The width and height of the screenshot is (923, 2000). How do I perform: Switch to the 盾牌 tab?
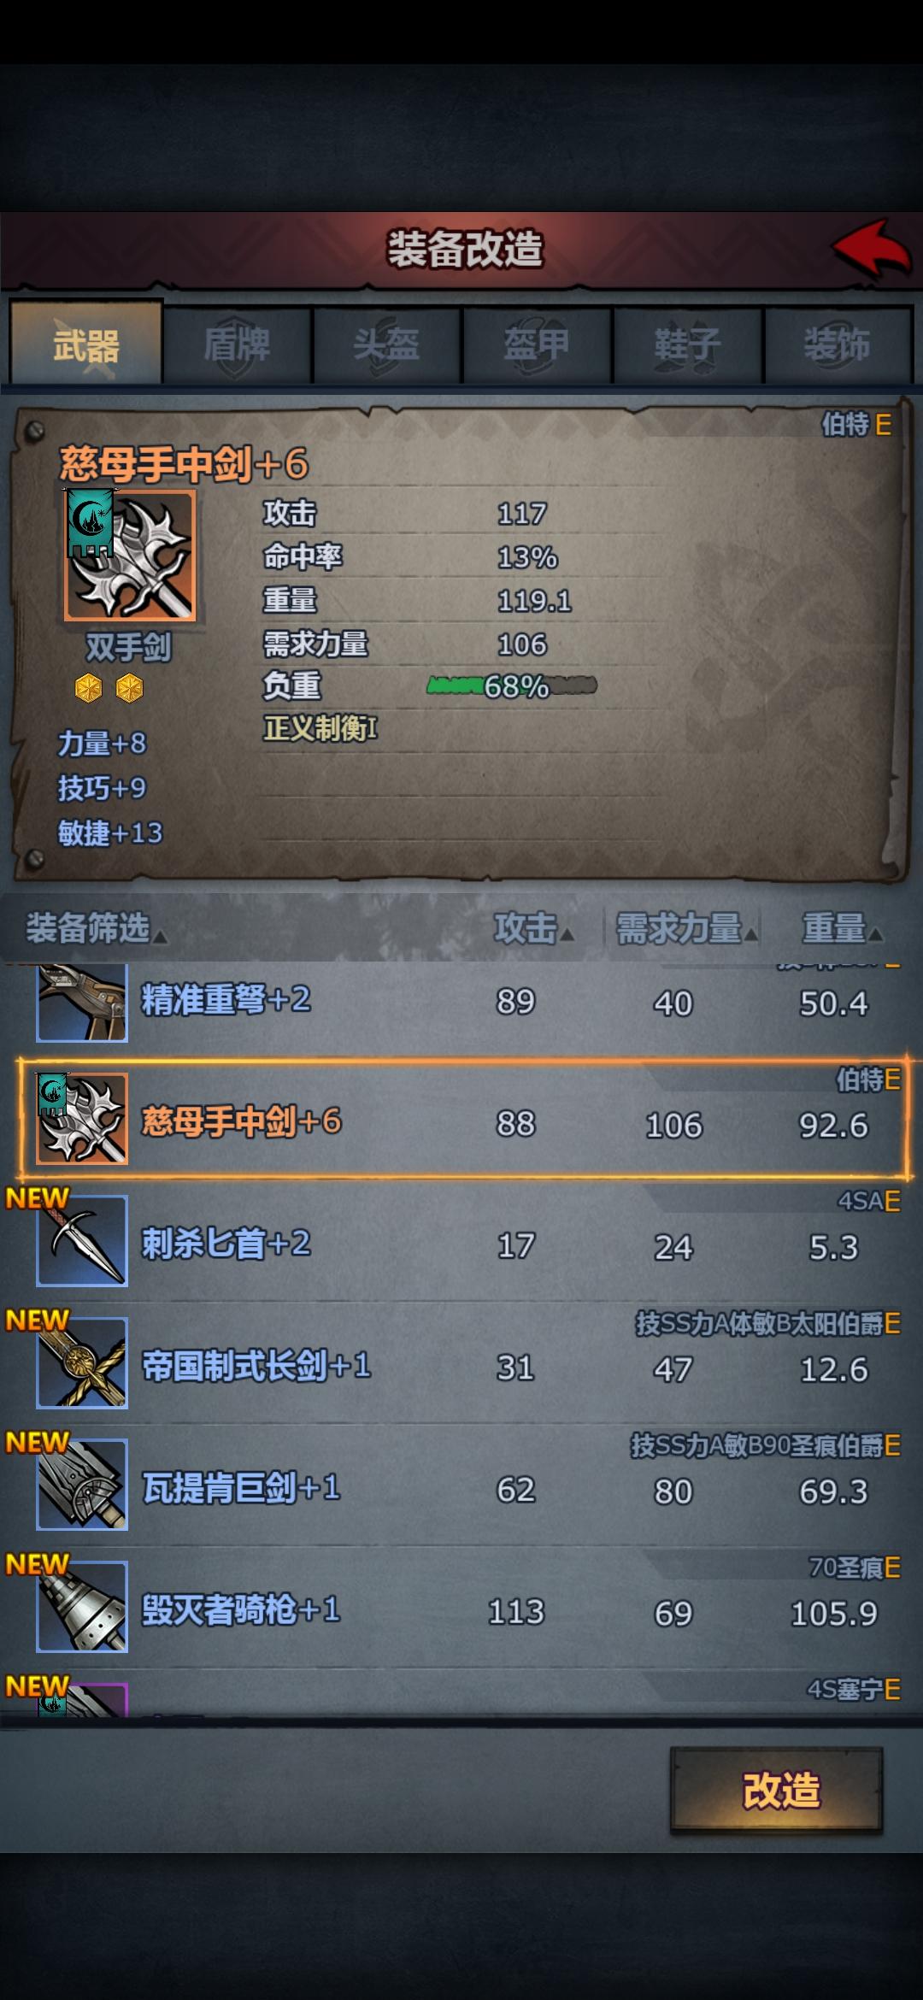tap(238, 345)
